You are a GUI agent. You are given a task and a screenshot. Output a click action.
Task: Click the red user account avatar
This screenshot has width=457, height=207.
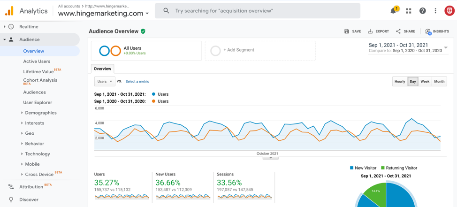point(449,11)
